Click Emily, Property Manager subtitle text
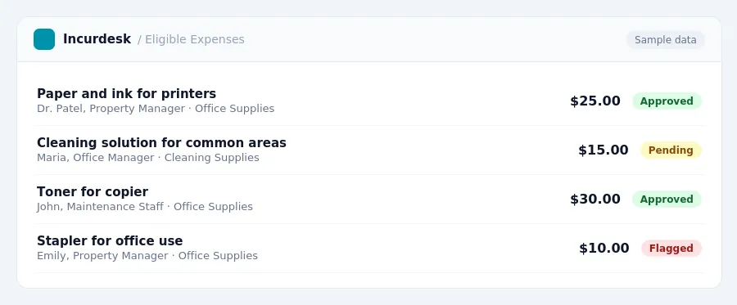The image size is (737, 305). pyautogui.click(x=102, y=256)
